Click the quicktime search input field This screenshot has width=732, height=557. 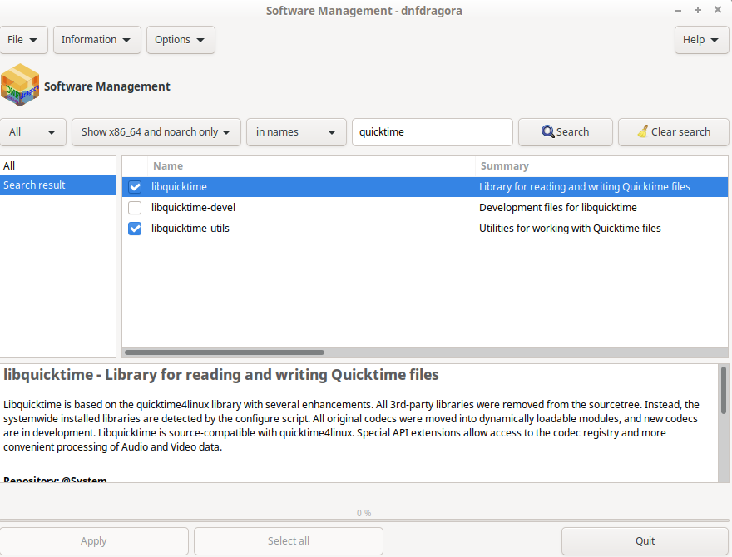point(433,132)
